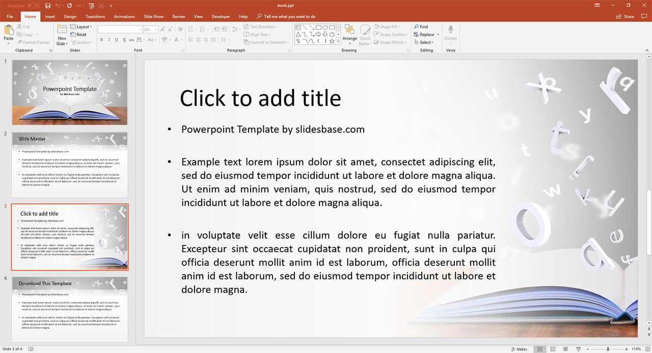Select the Download This Template slide thumbnail
Image resolution: width=652 pixels, height=353 pixels.
pos(70,309)
